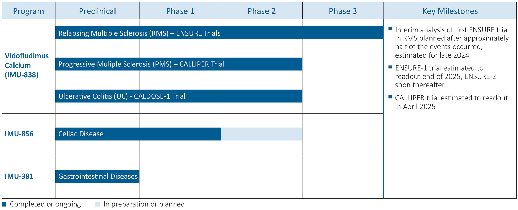Select the Progressive Multiple Sclerosis CALLIPER Trial bar
Image resolution: width=518 pixels, height=210 pixels.
[x=179, y=64]
